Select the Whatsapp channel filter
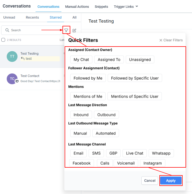The height and width of the screenshot is (194, 192). 161,153
